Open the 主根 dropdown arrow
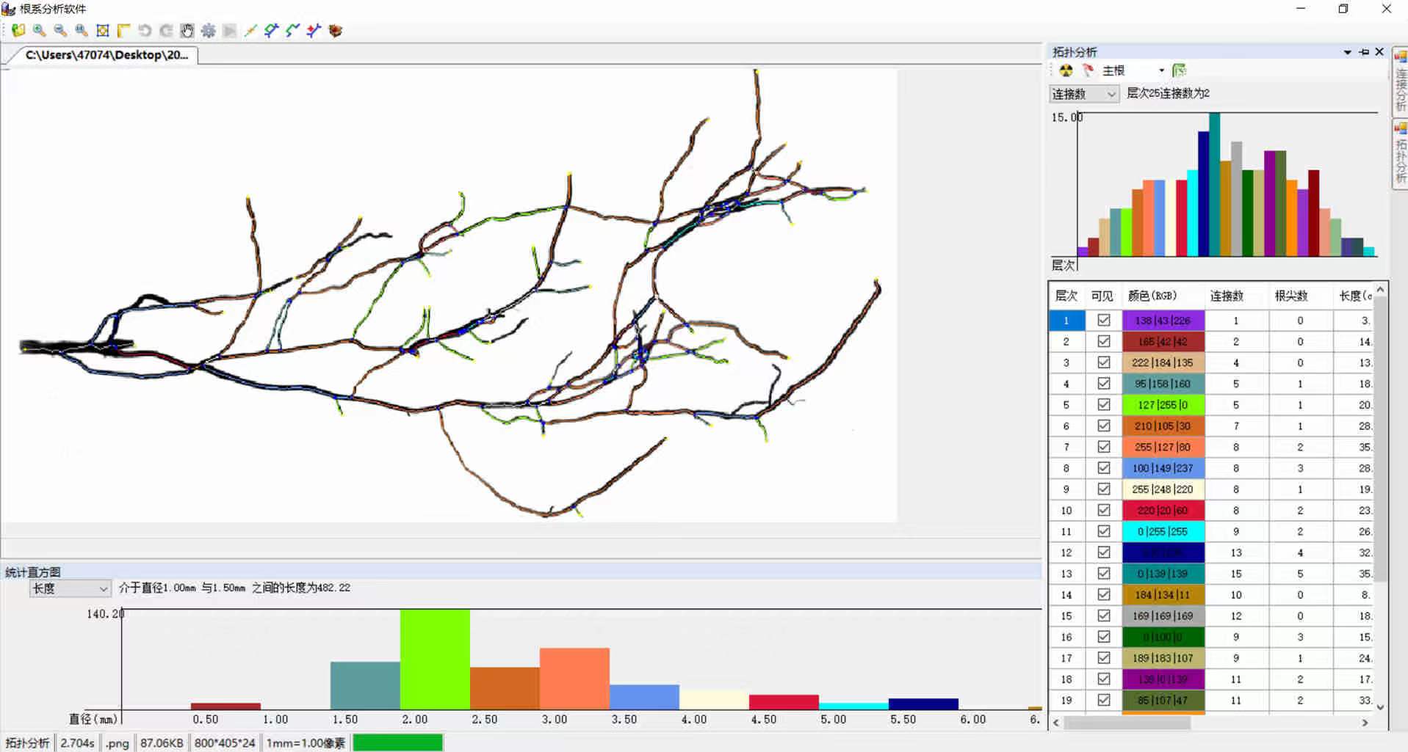Image resolution: width=1408 pixels, height=752 pixels. coord(1161,70)
